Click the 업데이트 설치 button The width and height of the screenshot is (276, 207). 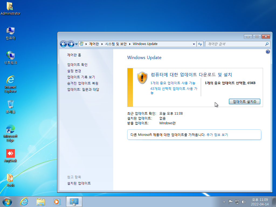(244, 102)
